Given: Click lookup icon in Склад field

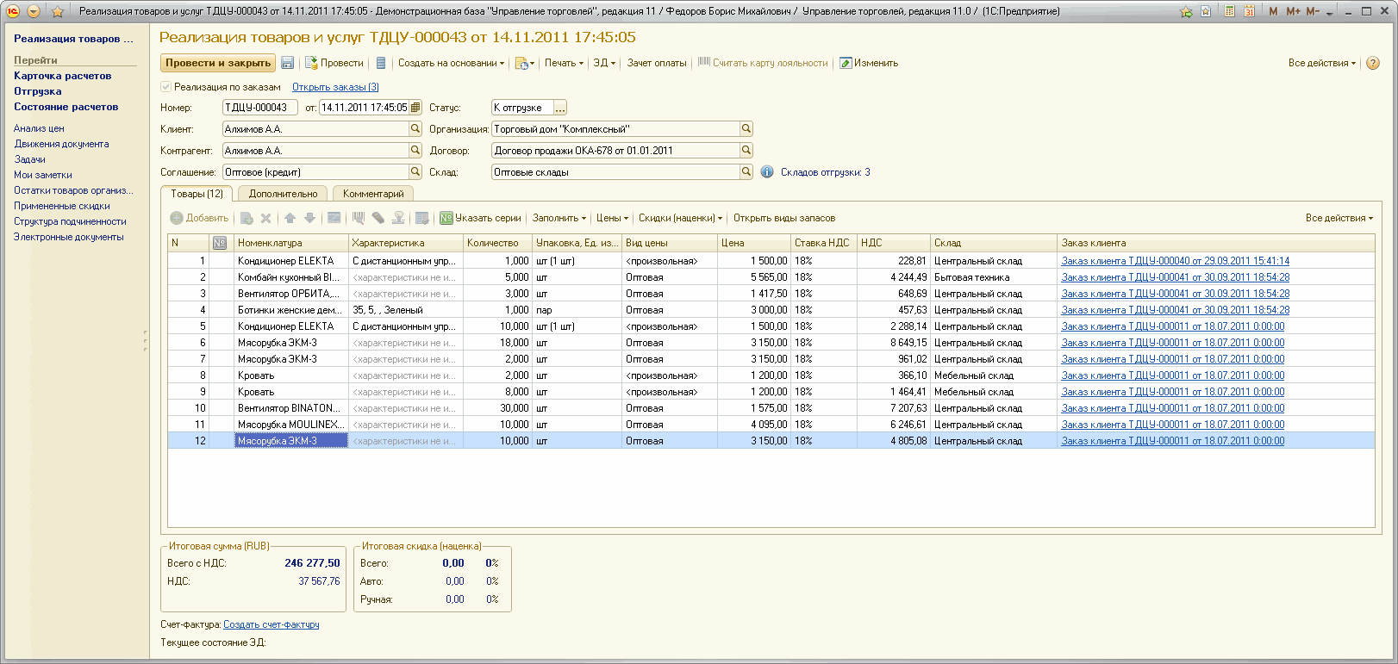Looking at the screenshot, I should [746, 172].
